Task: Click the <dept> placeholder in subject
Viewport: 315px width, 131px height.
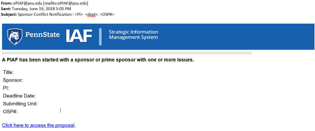Action: tap(91, 14)
